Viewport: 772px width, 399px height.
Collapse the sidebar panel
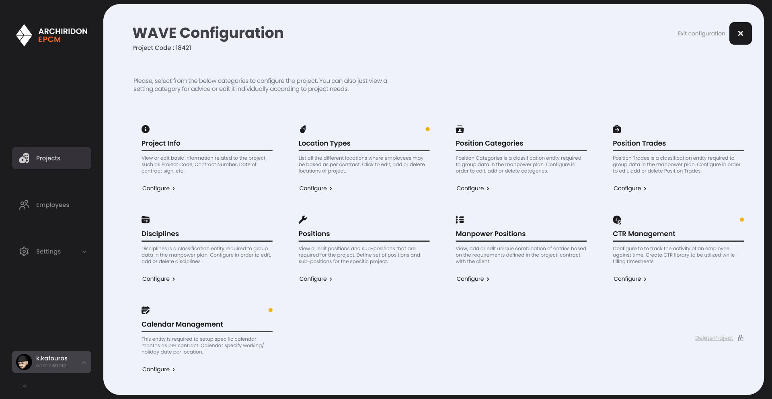click(x=24, y=386)
